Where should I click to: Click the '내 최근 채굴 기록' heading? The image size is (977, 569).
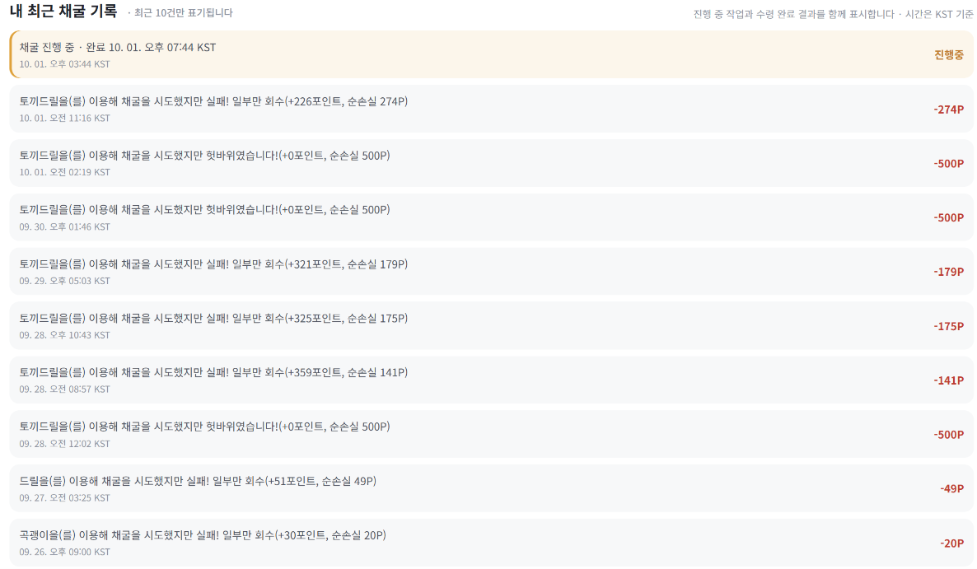[x=63, y=12]
